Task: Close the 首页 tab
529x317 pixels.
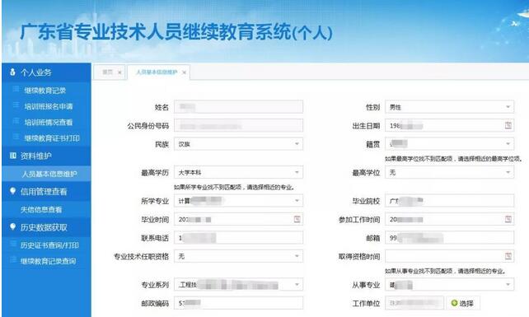Action: pyautogui.click(x=119, y=72)
